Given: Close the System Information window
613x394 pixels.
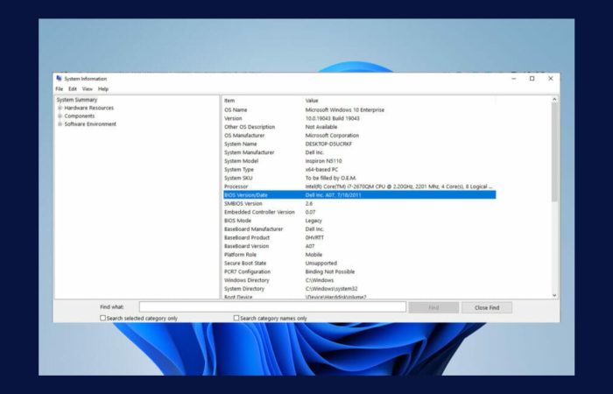Looking at the screenshot, I should (x=551, y=79).
